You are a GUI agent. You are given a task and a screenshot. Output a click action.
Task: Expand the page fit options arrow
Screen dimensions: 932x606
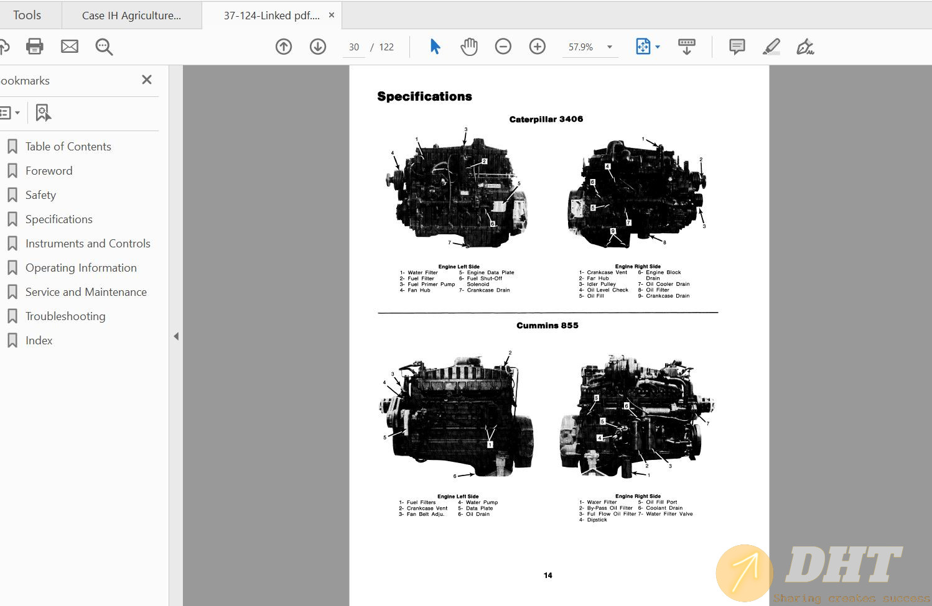pos(658,47)
